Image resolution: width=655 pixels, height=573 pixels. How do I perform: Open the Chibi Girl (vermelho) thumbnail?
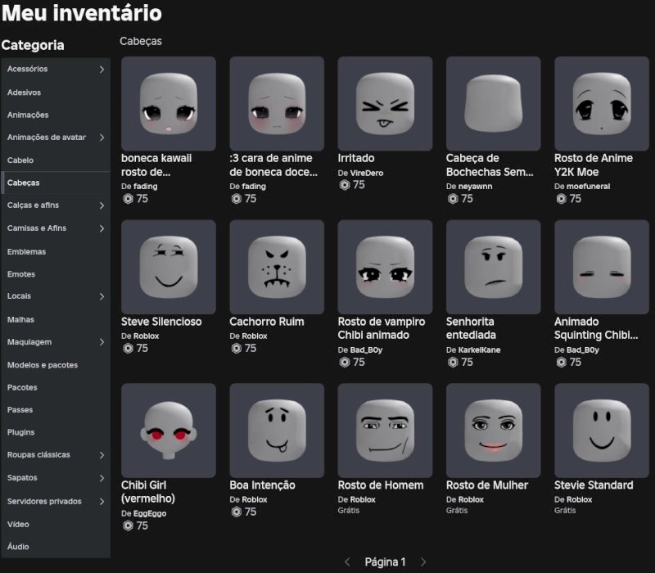(169, 431)
